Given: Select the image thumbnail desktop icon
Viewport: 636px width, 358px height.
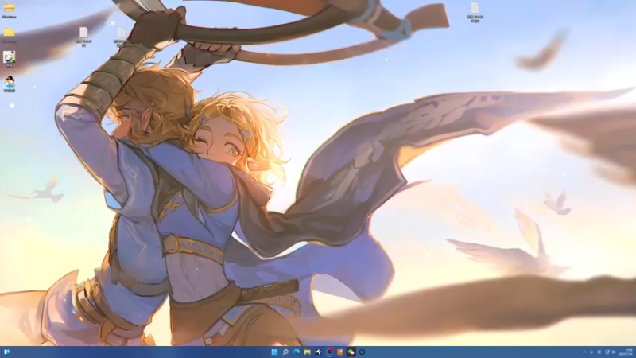Looking at the screenshot, I should 10,59.
